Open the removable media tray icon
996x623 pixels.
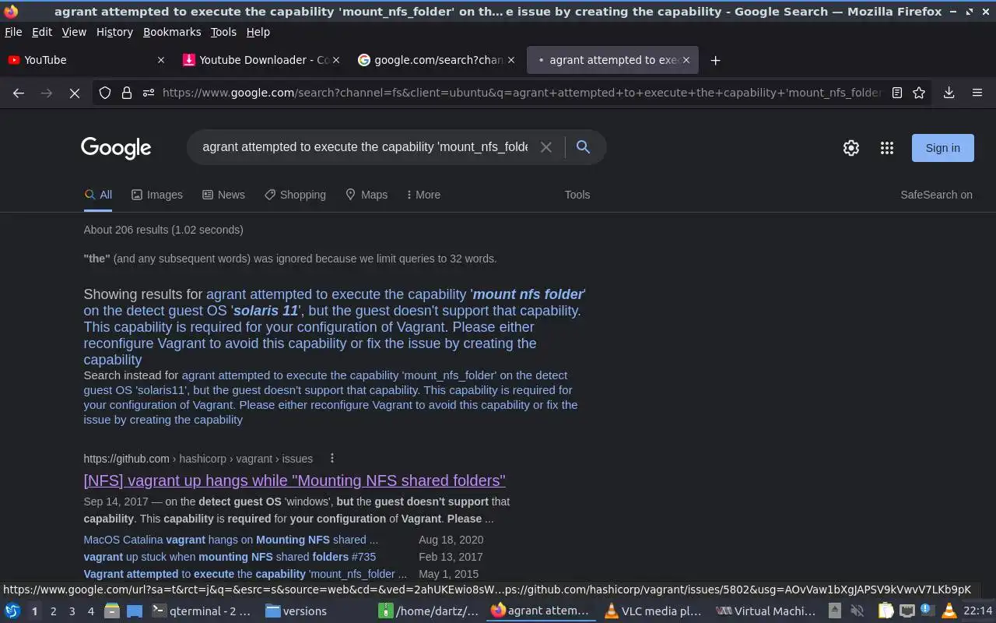coord(834,611)
